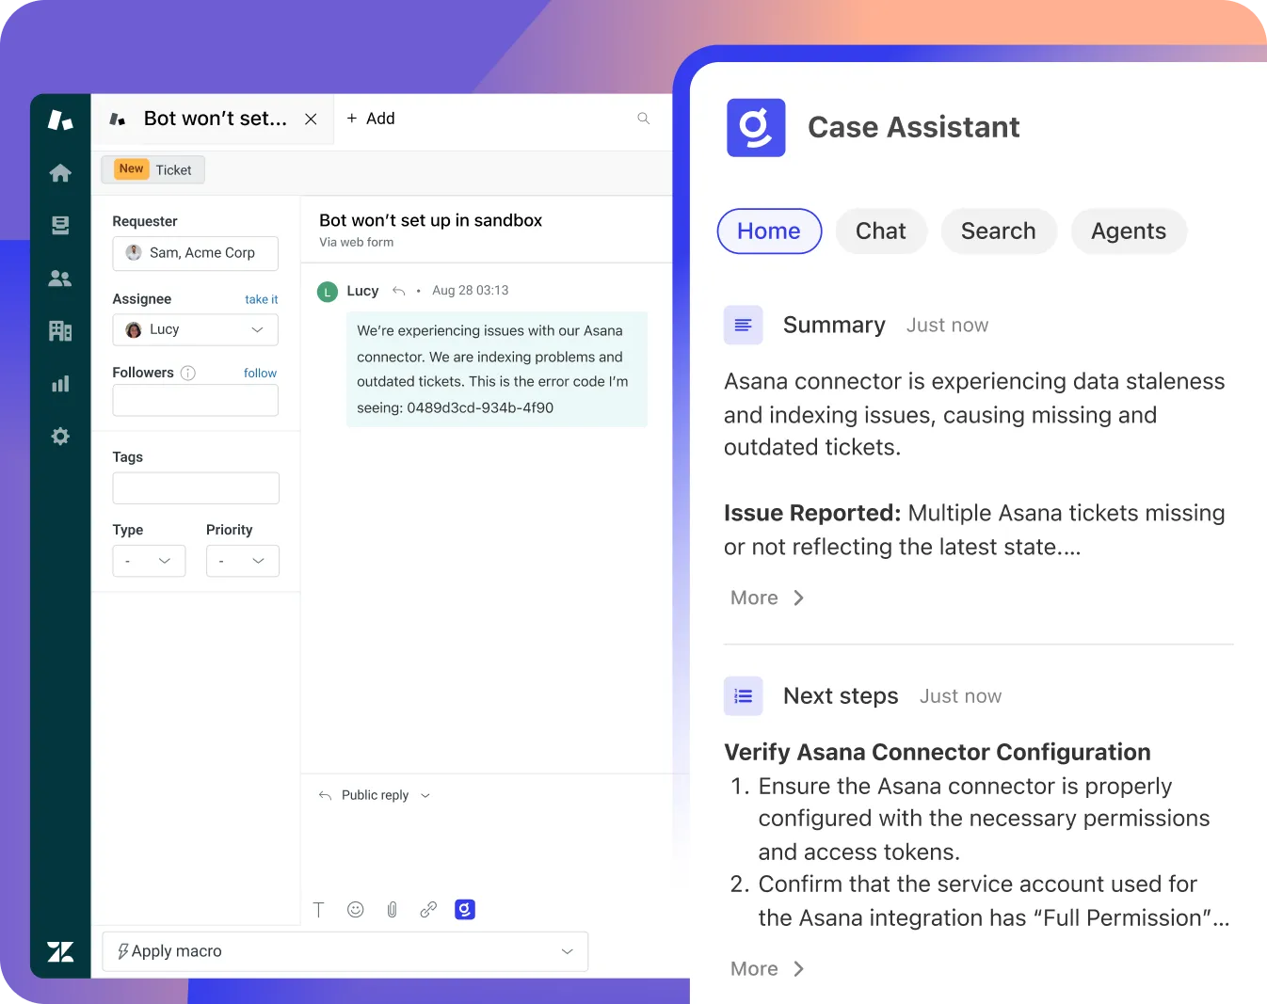Click Lucy's message about the Asana connector
The height and width of the screenshot is (1004, 1267).
[x=497, y=369]
